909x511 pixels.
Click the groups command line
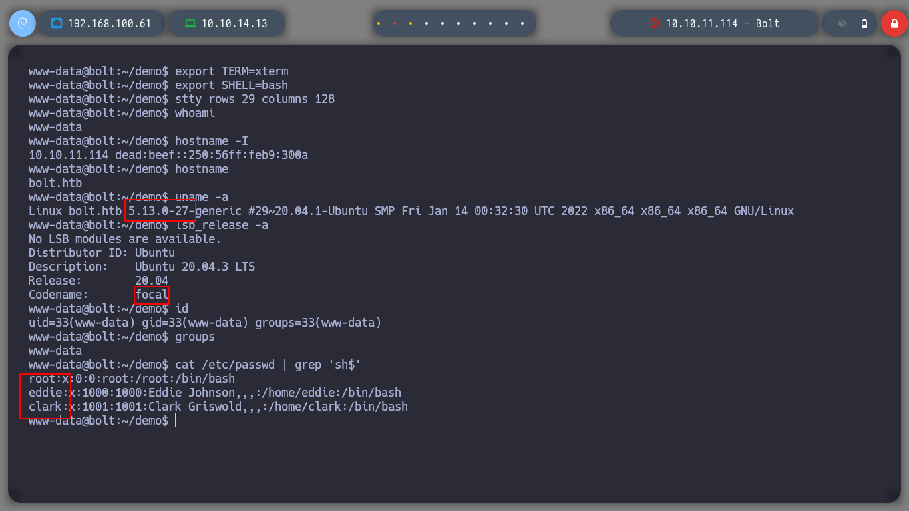point(122,337)
